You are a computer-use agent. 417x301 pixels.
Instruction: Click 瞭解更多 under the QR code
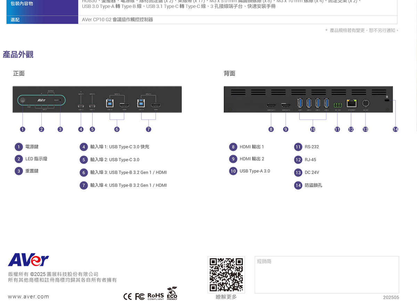225,297
